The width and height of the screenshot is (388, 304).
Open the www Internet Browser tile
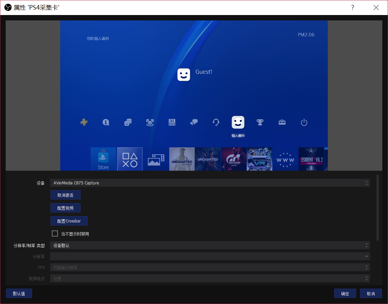(x=285, y=159)
